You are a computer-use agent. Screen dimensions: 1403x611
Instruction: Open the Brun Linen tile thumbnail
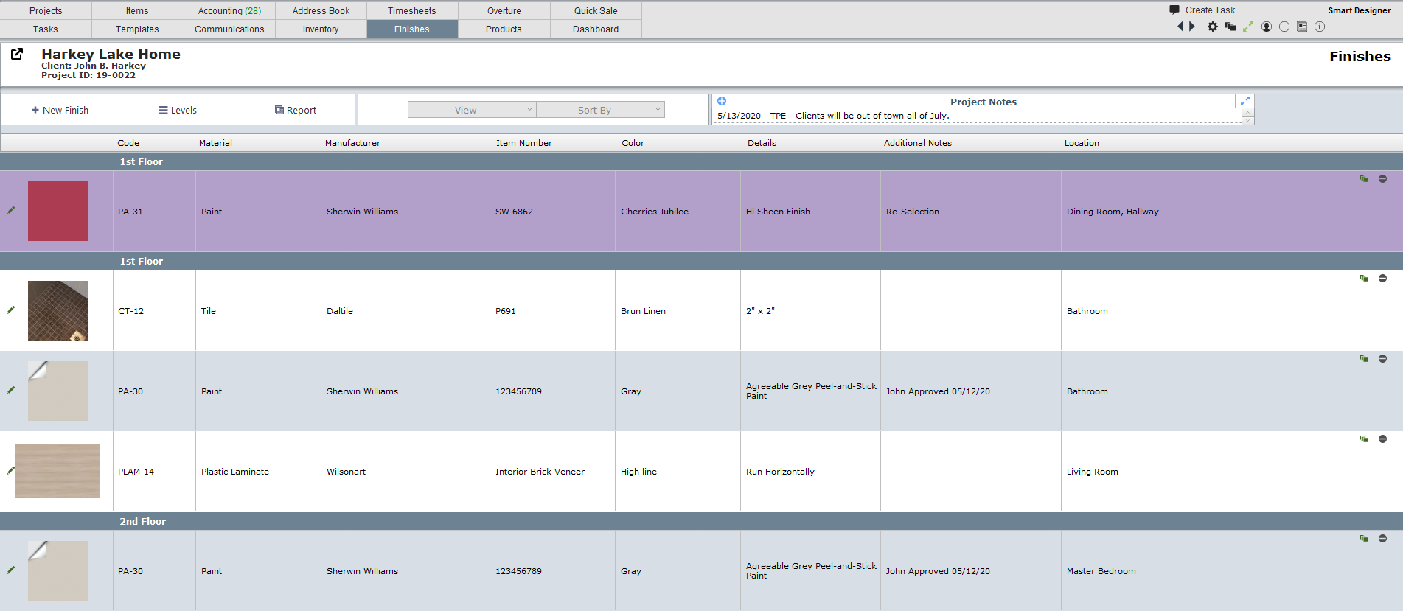(x=58, y=310)
